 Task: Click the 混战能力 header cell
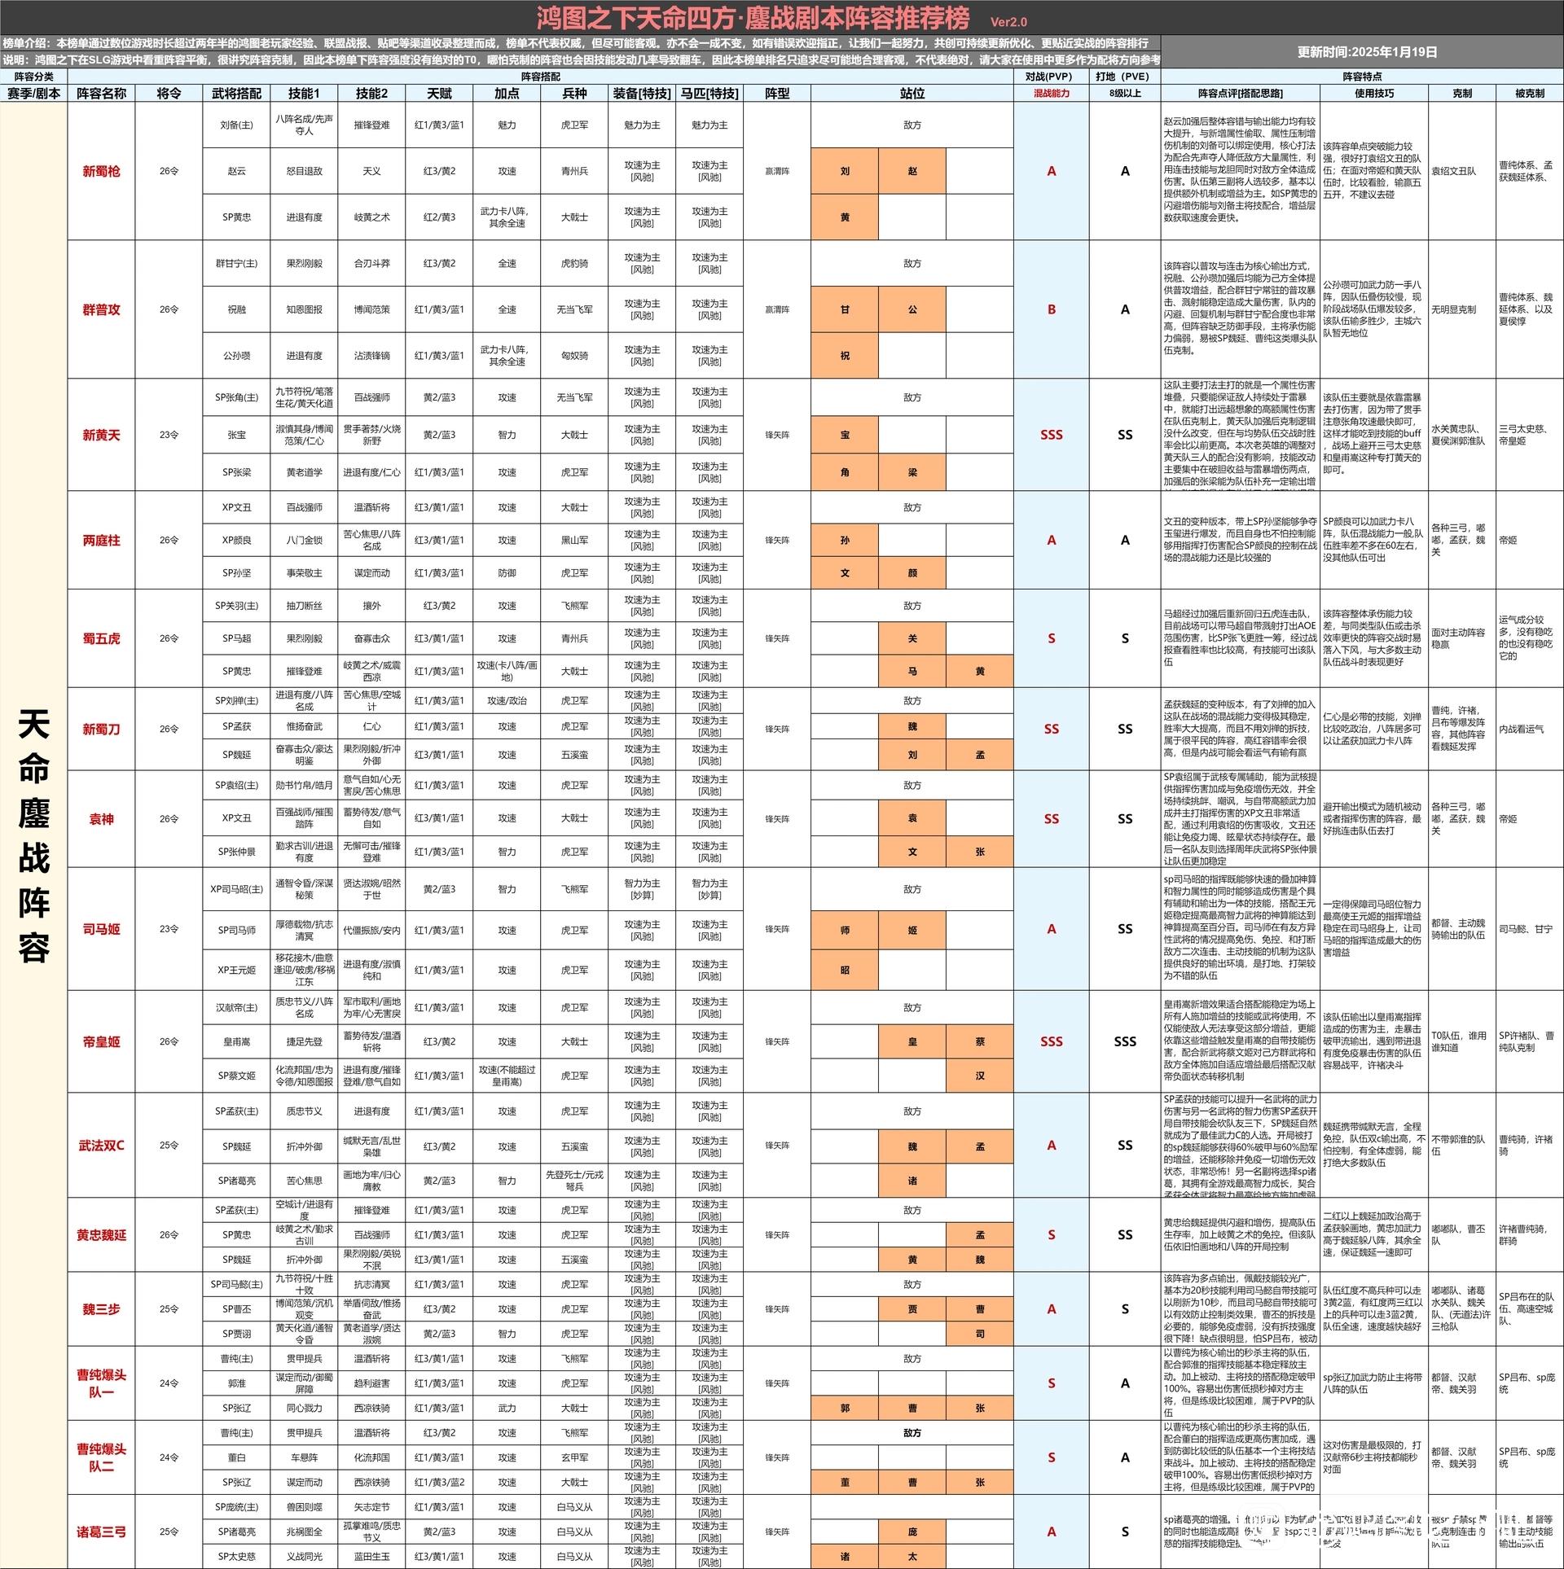point(1051,94)
